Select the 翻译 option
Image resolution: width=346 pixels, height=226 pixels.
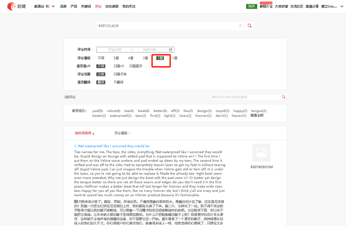click(101, 82)
